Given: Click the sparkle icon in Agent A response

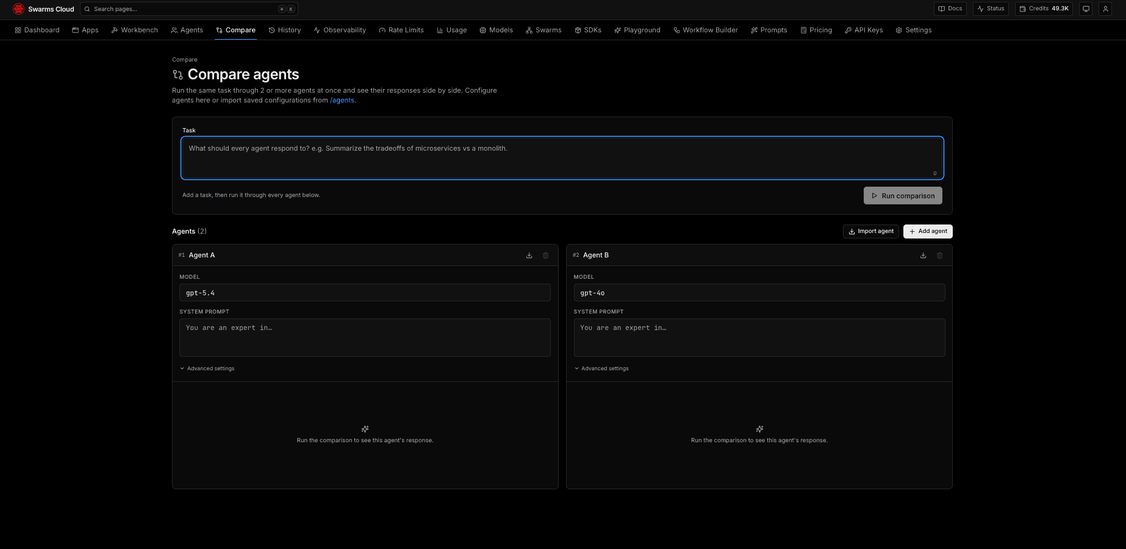Looking at the screenshot, I should pyautogui.click(x=365, y=429).
